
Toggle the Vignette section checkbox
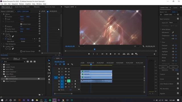[x=178, y=93]
